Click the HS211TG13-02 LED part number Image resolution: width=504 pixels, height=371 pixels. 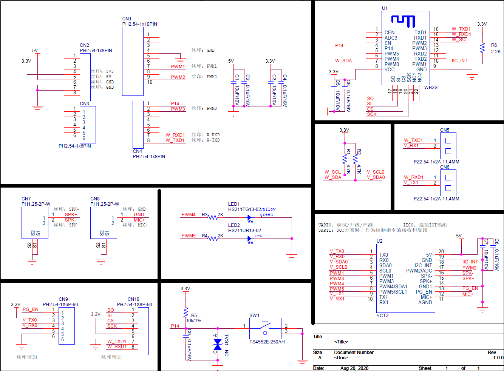point(244,209)
